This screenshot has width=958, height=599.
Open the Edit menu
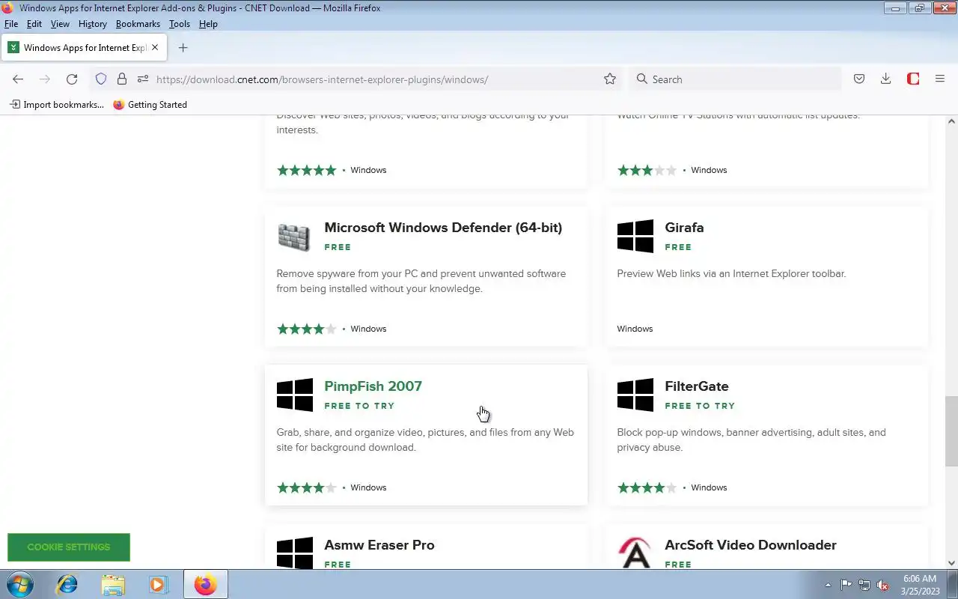point(34,24)
